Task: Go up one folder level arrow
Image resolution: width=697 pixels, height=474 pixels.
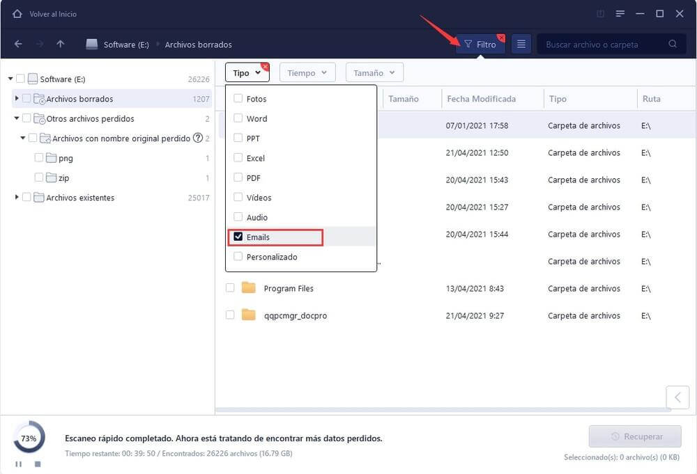Action: (x=61, y=44)
